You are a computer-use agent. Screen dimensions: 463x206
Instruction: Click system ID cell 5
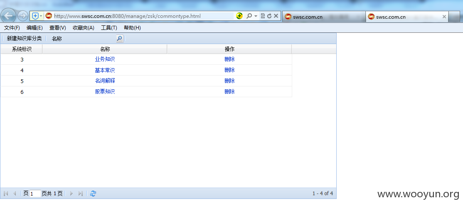tap(22, 81)
